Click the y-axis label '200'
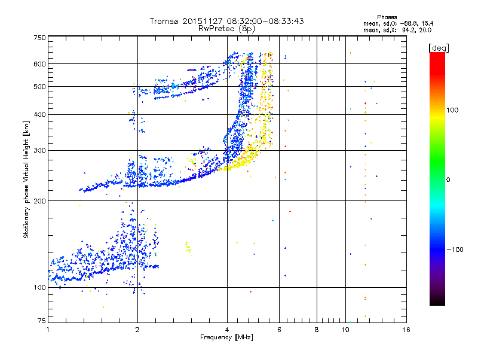 point(39,201)
